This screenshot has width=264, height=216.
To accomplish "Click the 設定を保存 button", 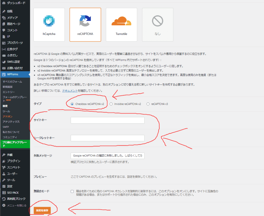I will coord(42,210).
